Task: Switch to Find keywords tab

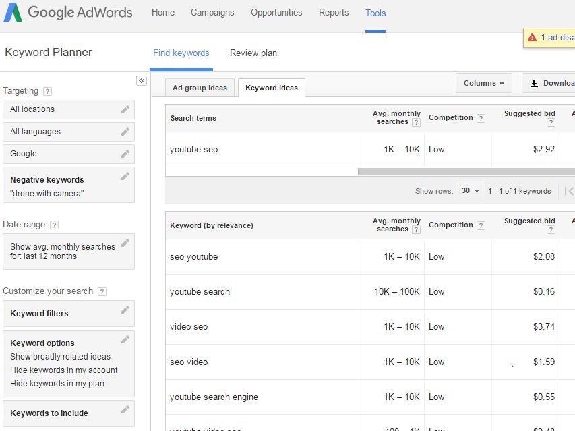Action: click(181, 53)
